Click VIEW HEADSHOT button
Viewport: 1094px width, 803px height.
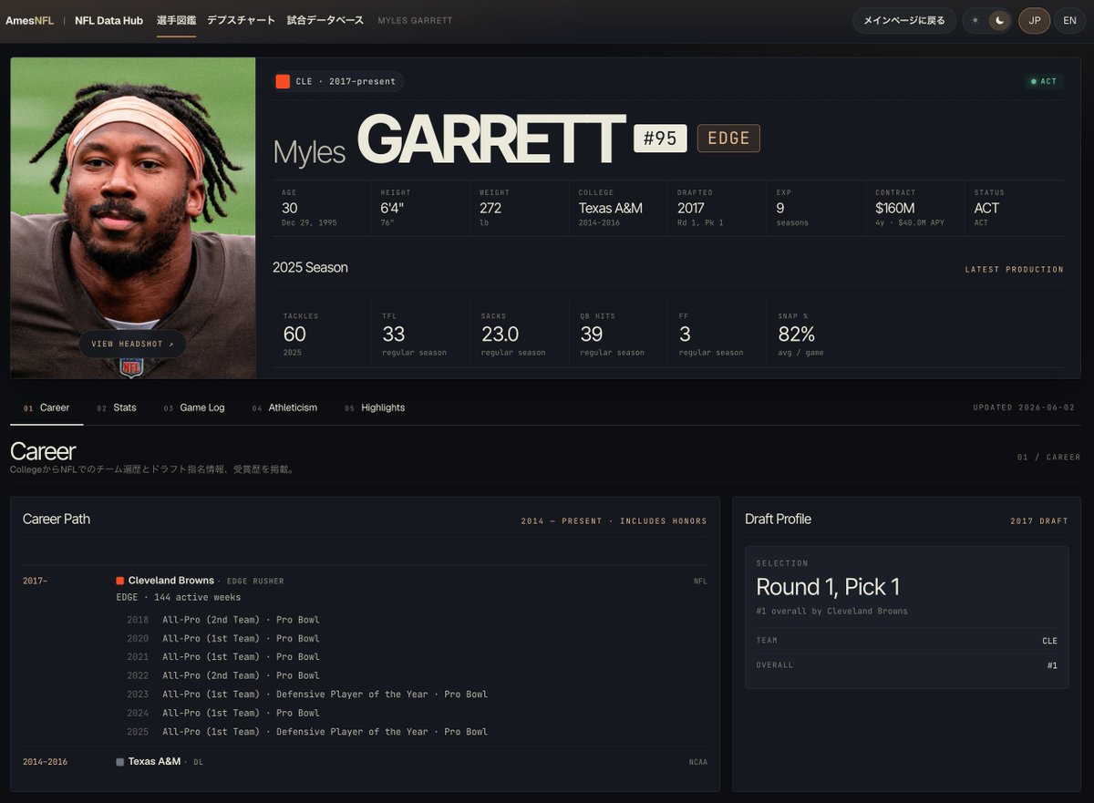tap(132, 344)
